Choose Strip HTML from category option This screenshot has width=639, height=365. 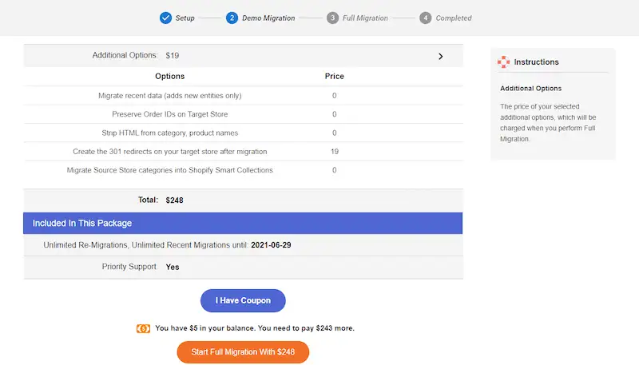169,133
